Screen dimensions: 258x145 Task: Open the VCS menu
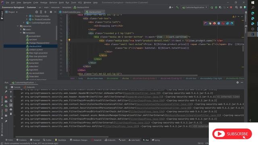click(80, 3)
